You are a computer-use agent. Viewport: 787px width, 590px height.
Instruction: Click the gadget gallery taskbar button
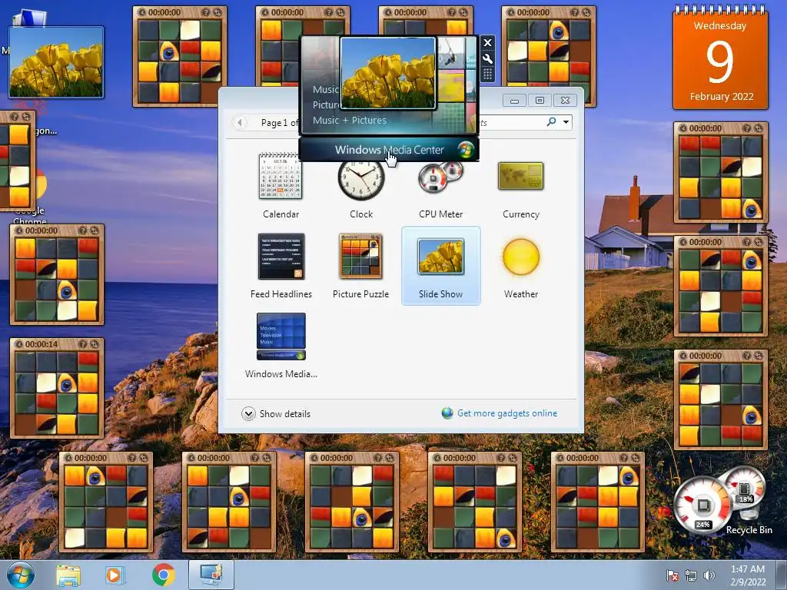coord(211,575)
